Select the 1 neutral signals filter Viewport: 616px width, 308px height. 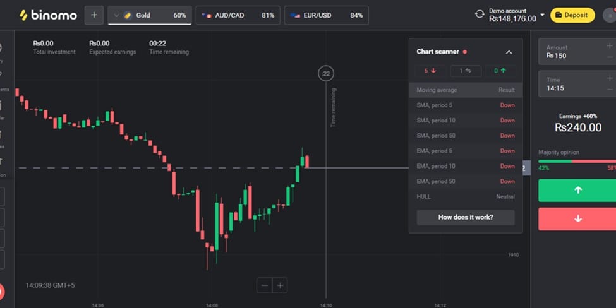[x=466, y=71]
